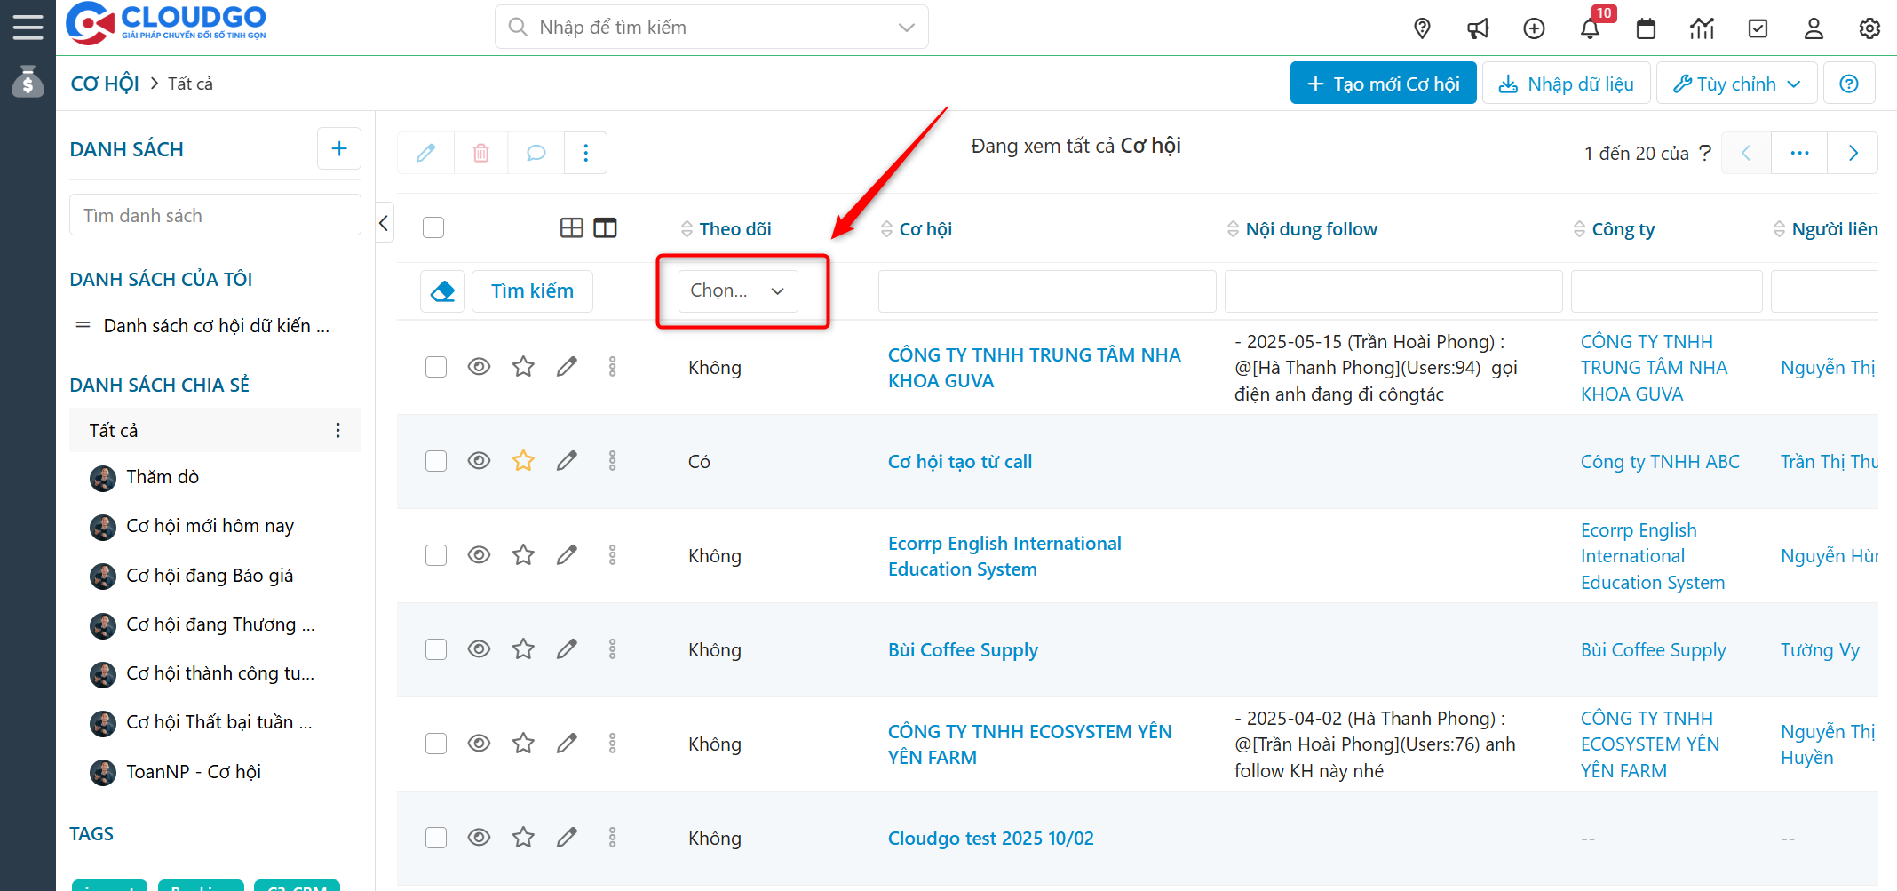Tick the select-all checkbox in the header

point(433,227)
